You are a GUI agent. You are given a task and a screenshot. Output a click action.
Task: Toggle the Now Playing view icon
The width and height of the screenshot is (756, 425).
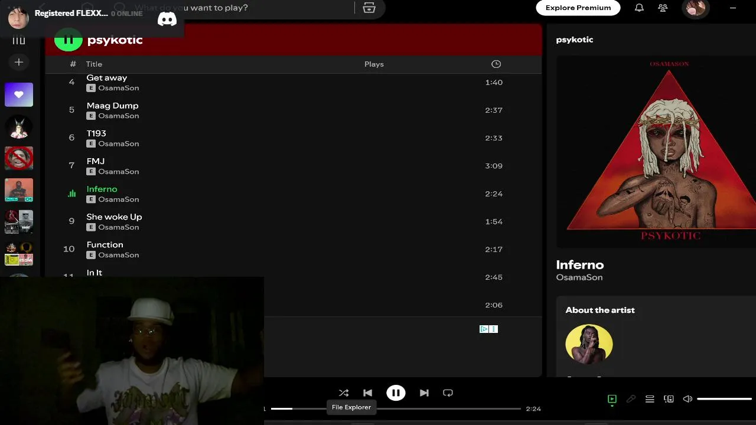coord(612,399)
